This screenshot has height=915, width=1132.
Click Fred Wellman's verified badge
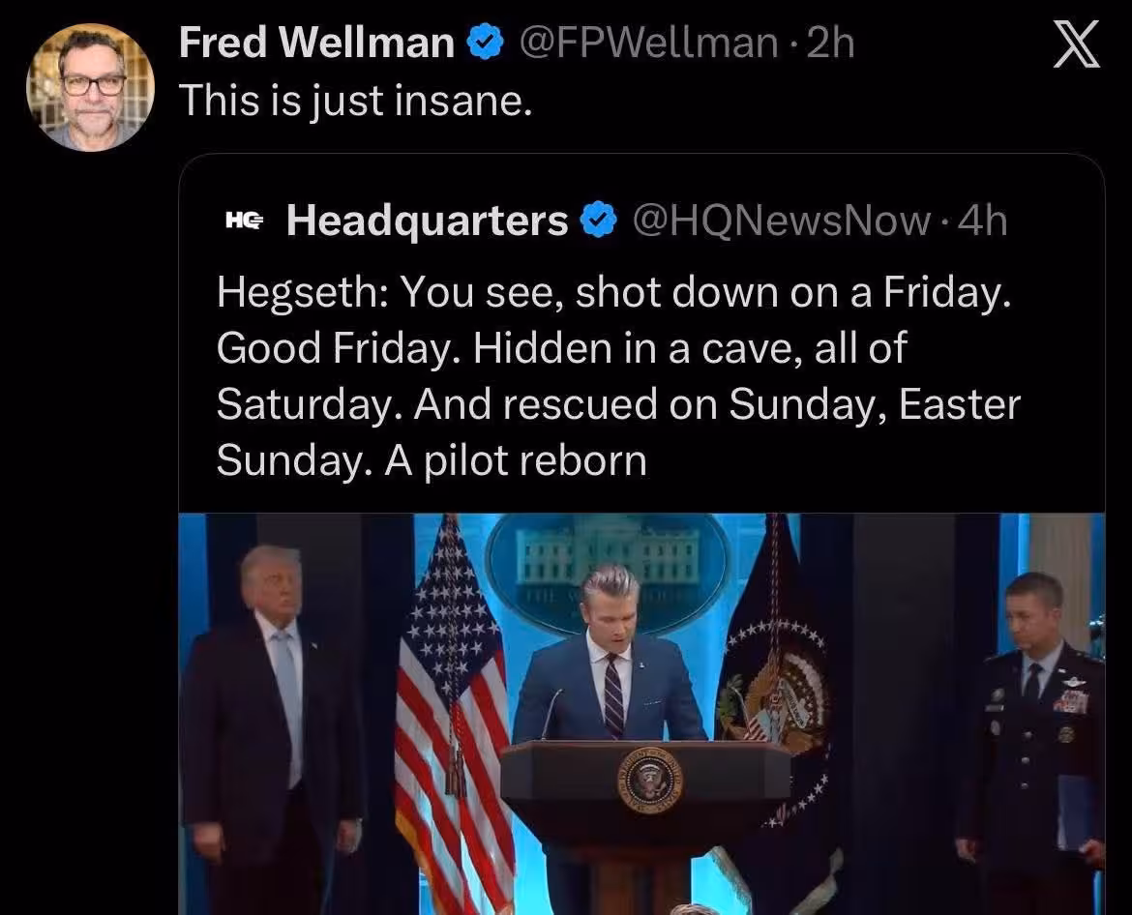click(x=486, y=42)
